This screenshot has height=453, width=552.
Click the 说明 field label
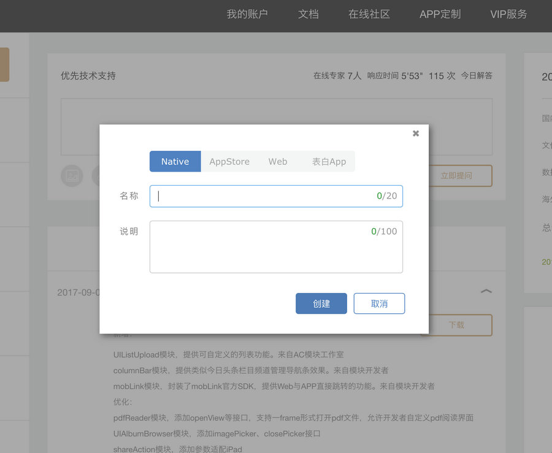(129, 232)
